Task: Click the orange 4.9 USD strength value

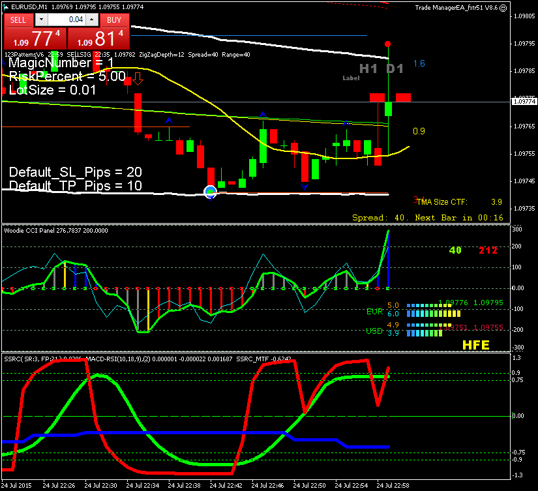Action: click(393, 325)
